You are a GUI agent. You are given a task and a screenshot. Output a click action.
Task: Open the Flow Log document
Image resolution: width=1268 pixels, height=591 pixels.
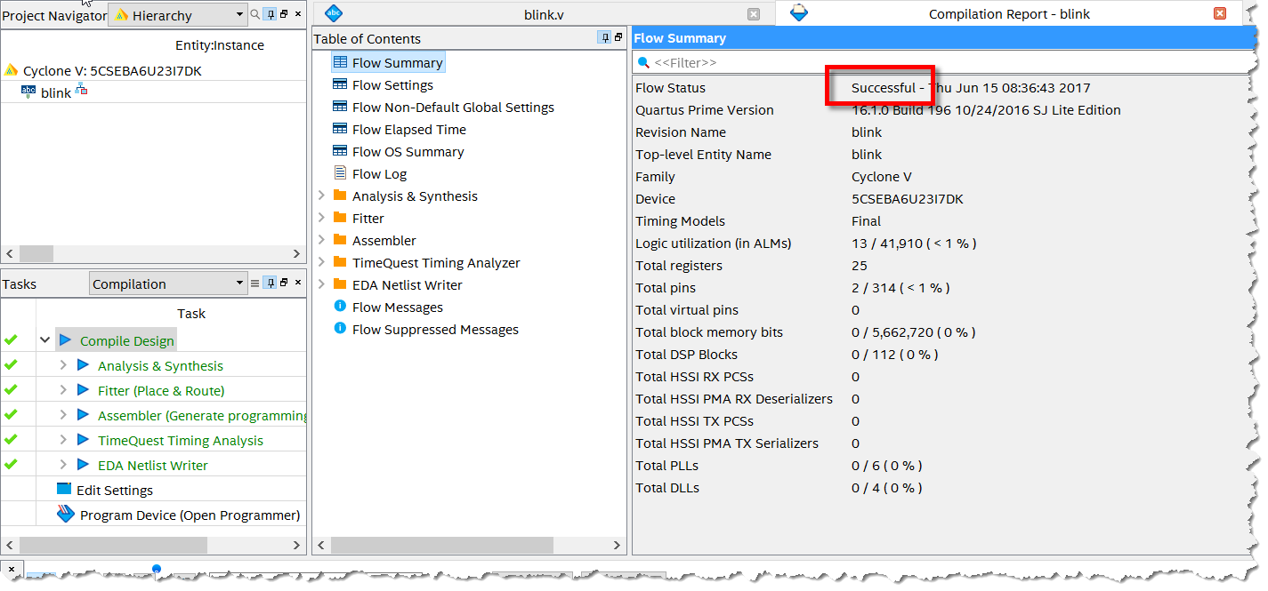(379, 174)
